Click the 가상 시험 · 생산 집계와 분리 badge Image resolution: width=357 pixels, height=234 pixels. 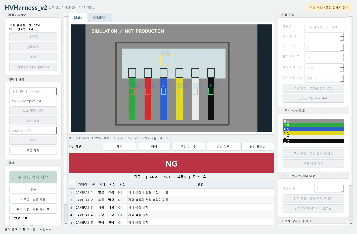[x=329, y=7]
